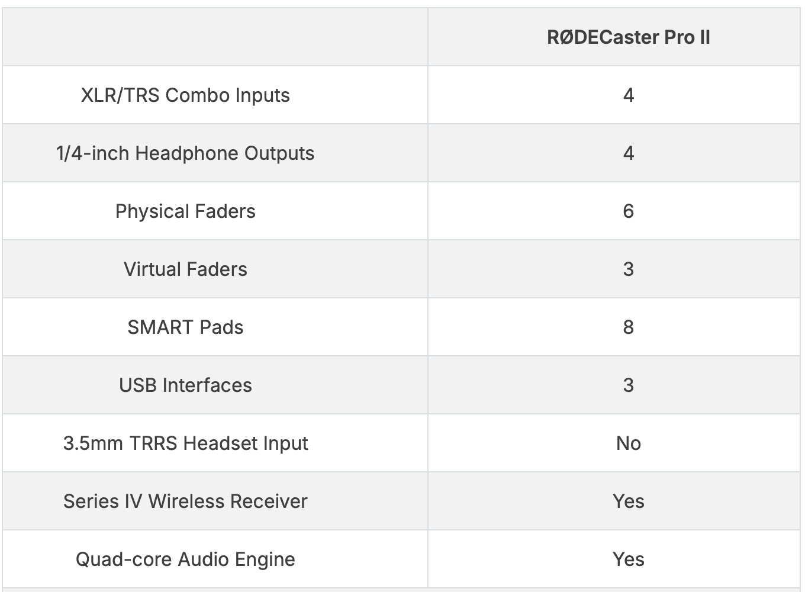Click the RØDECaster Pro II column header
805x592 pixels.
coord(628,37)
